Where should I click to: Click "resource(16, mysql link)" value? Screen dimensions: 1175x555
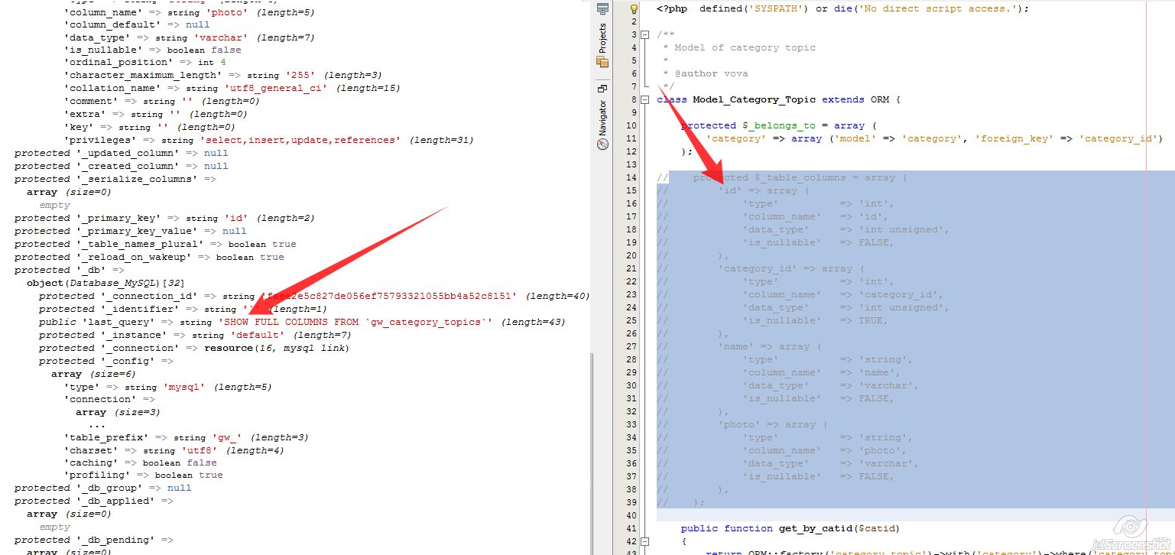pos(277,348)
